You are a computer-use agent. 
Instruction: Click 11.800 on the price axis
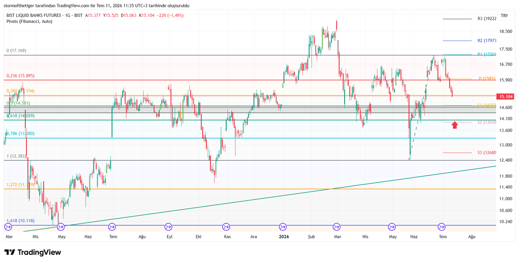pyautogui.click(x=505, y=176)
